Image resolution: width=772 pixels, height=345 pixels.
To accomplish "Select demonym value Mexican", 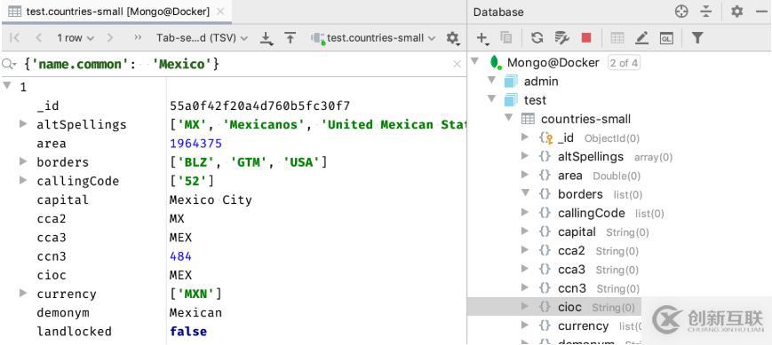I will coord(196,313).
